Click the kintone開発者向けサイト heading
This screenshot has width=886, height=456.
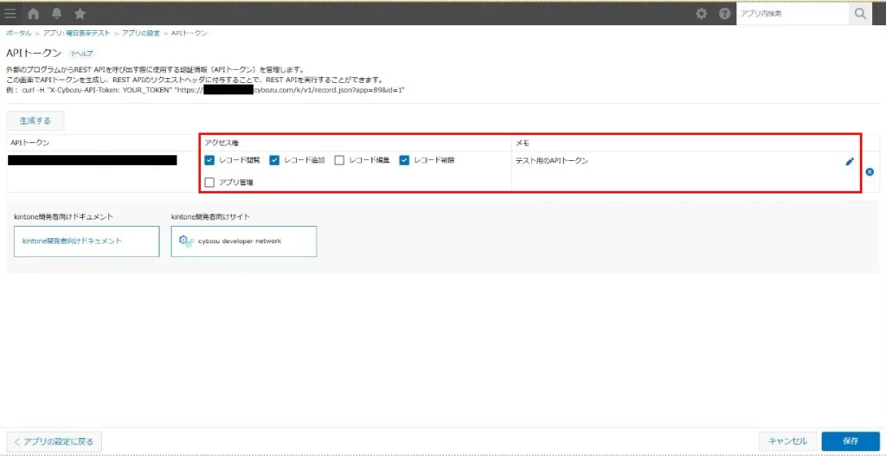(211, 216)
